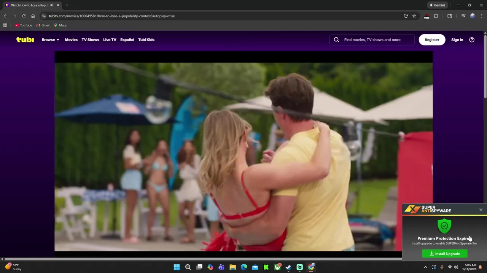
Task: Open Microsoft Teams from the taskbar
Action: [x=221, y=267]
